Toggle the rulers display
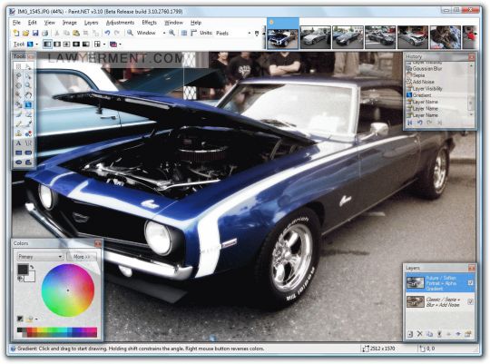 point(194,33)
